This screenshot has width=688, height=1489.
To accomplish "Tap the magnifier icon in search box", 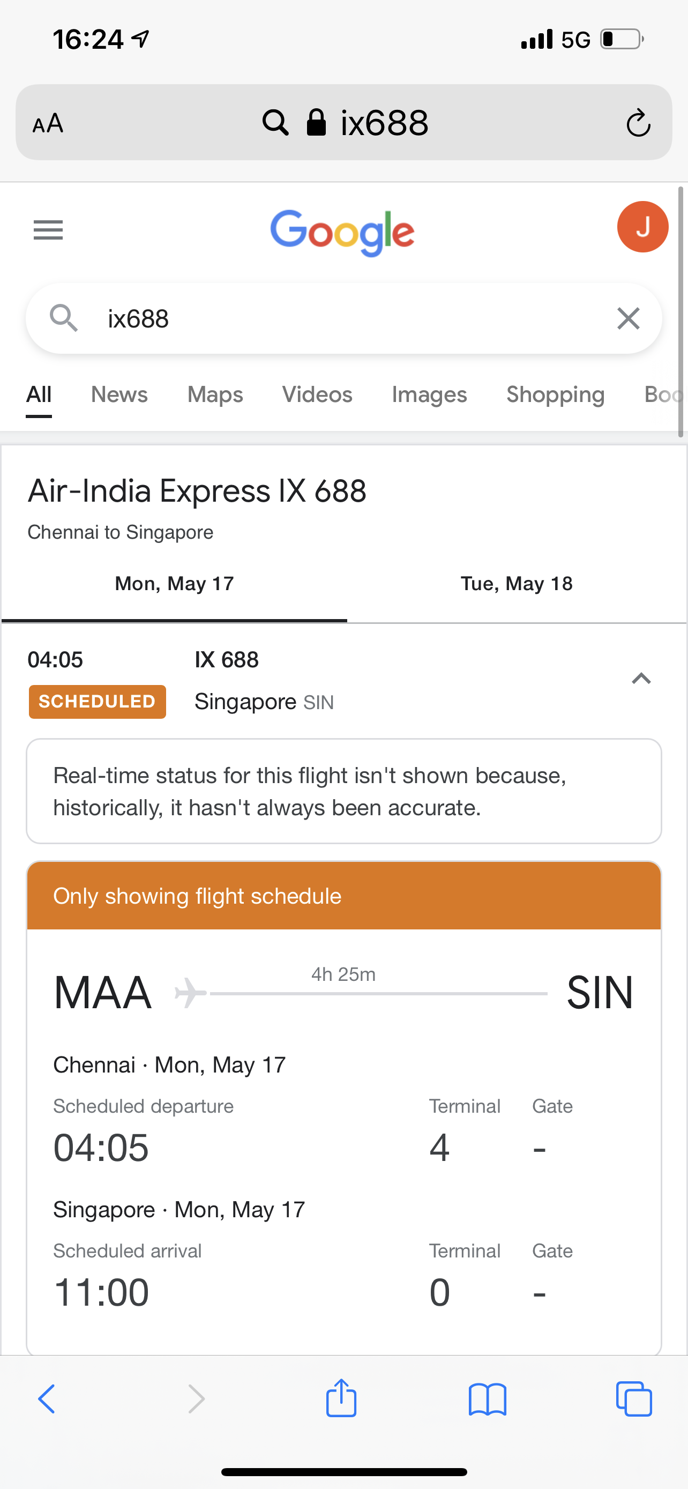I will coord(64,318).
